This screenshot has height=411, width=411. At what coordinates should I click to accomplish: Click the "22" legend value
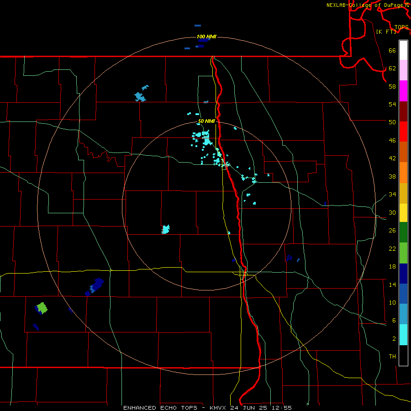(392, 248)
